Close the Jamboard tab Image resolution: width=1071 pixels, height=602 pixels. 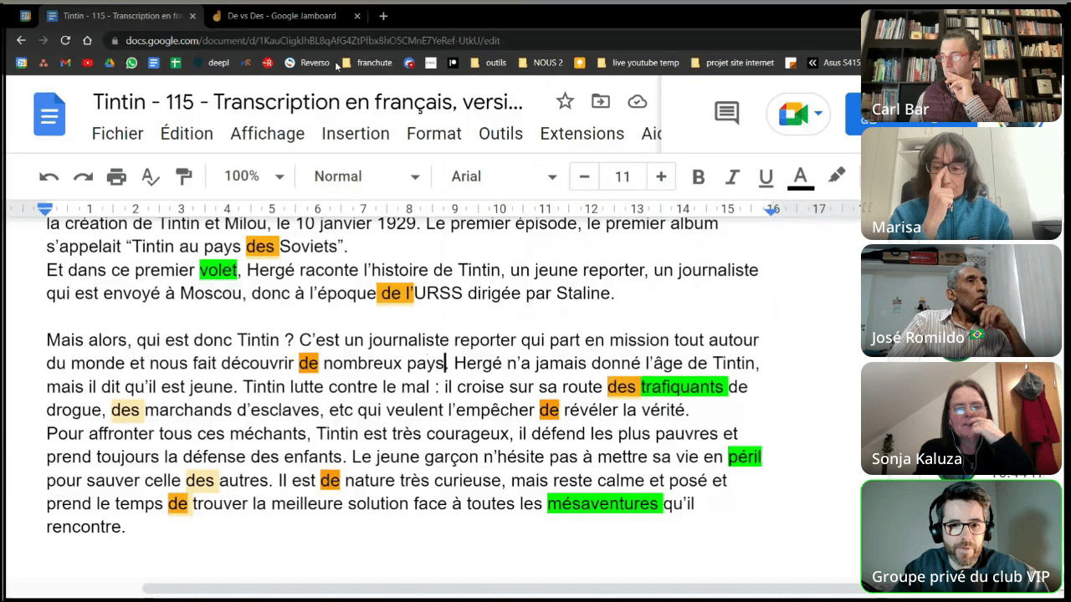(x=358, y=16)
